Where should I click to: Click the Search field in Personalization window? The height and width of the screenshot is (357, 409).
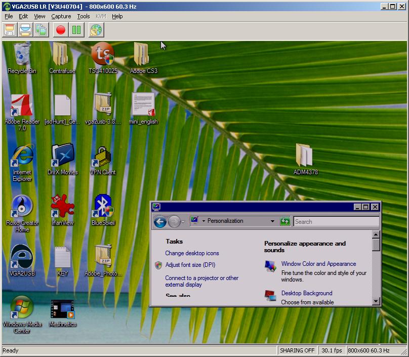pyautogui.click(x=336, y=221)
